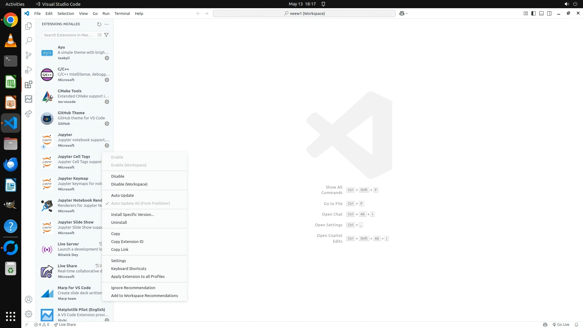Toggle Auto Update in the context menu
The height and width of the screenshot is (328, 583).
coord(122,195)
